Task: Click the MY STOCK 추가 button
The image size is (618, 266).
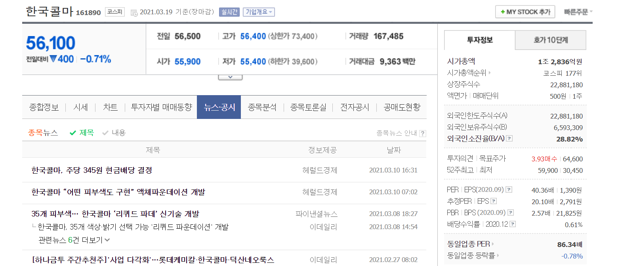Action: point(525,12)
